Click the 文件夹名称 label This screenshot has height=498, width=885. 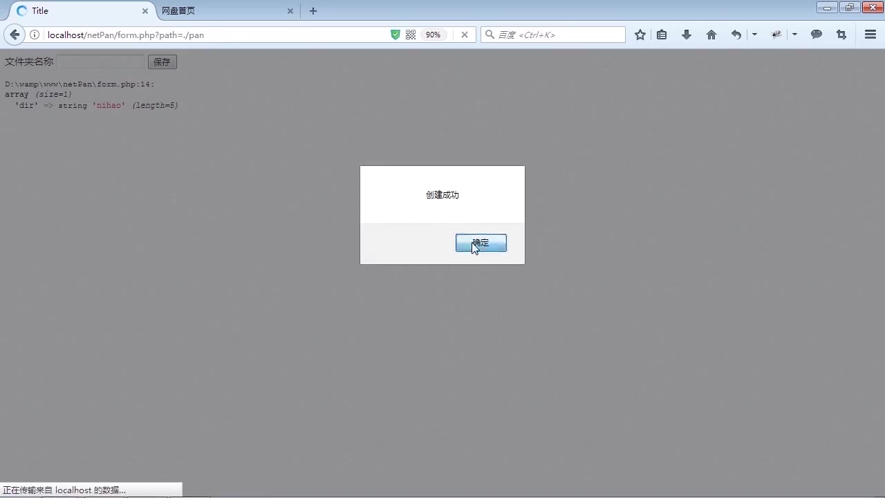(29, 62)
